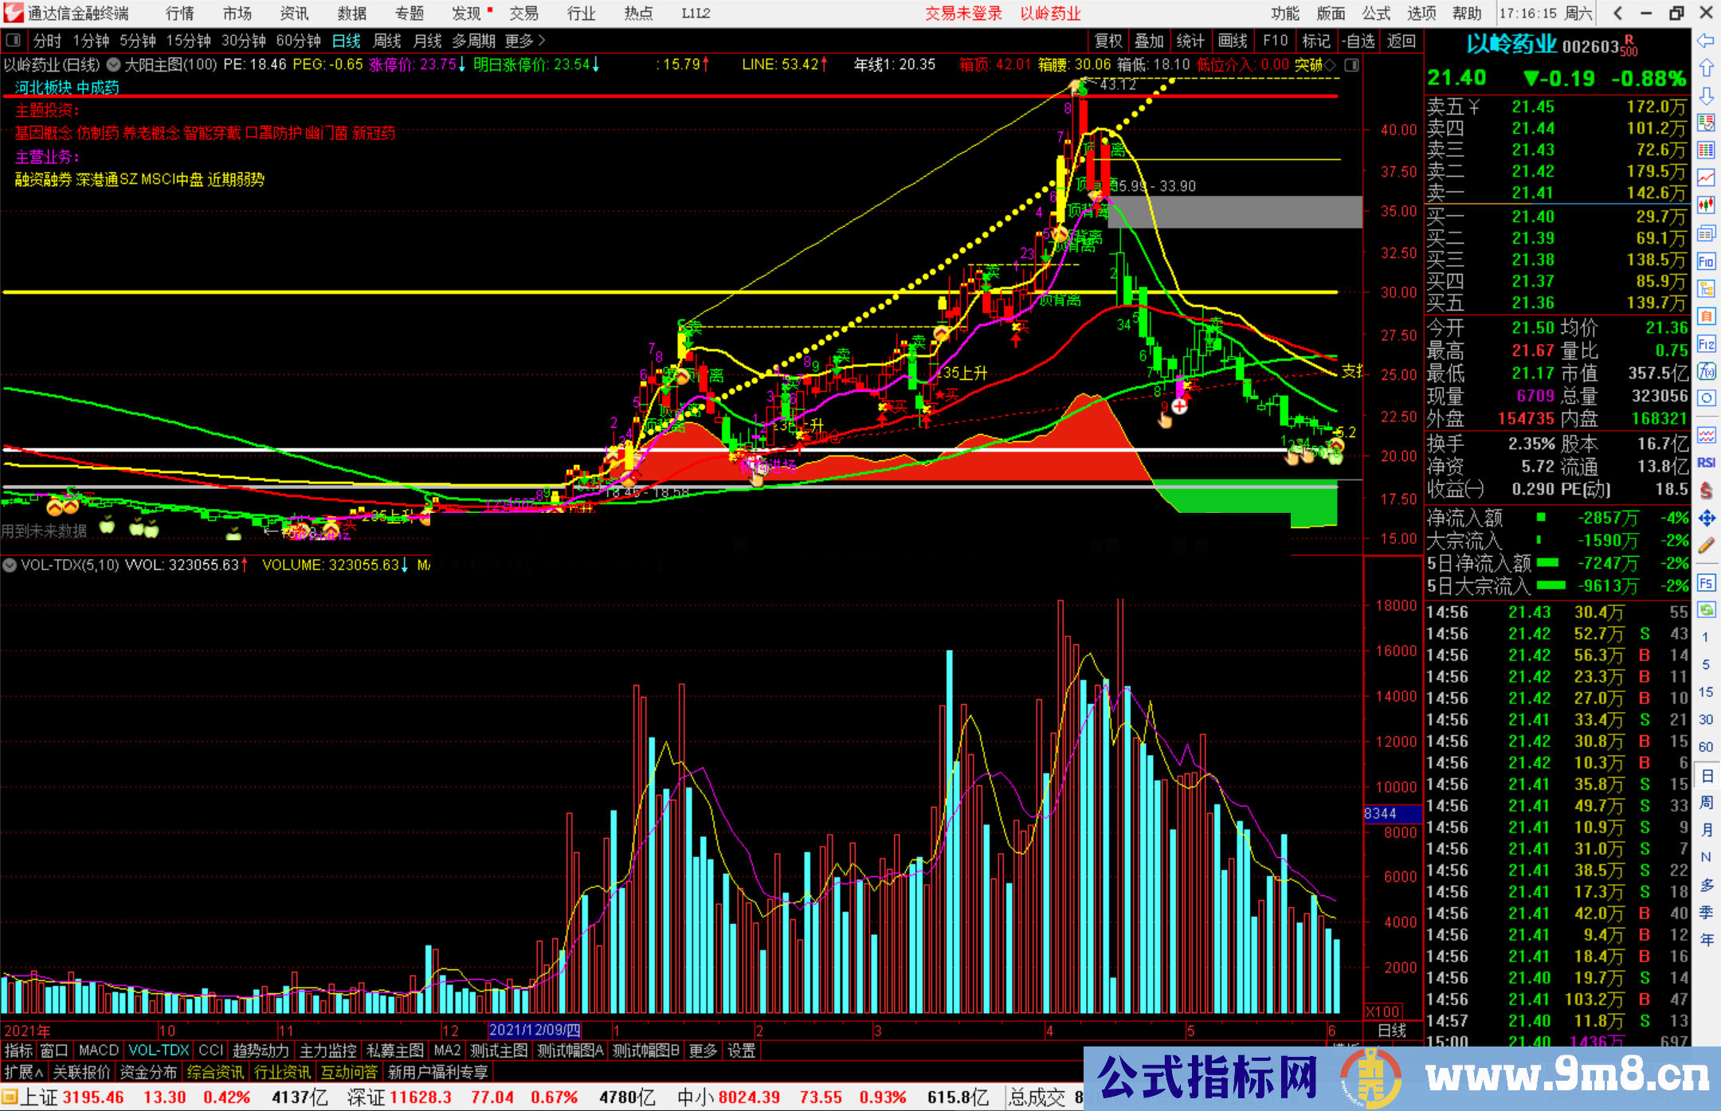Click the F12 trading icon
This screenshot has height=1111, width=1721.
pos(1706,344)
